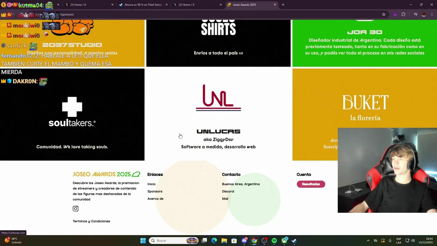Click the Contacto footer heading
The width and height of the screenshot is (437, 246).
(231, 175)
